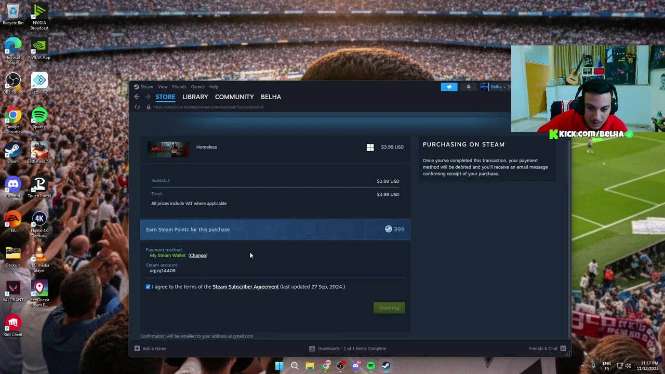Open Spotify desktop icon
The width and height of the screenshot is (665, 374).
click(x=39, y=118)
